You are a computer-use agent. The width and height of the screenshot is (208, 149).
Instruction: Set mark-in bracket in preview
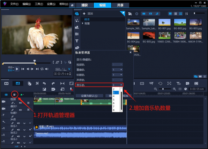(53, 62)
